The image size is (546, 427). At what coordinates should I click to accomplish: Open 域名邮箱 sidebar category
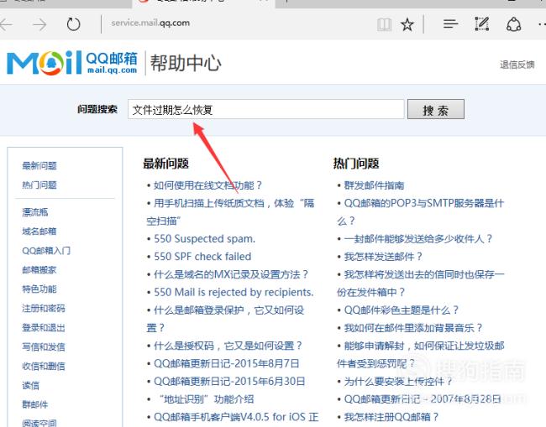[39, 232]
